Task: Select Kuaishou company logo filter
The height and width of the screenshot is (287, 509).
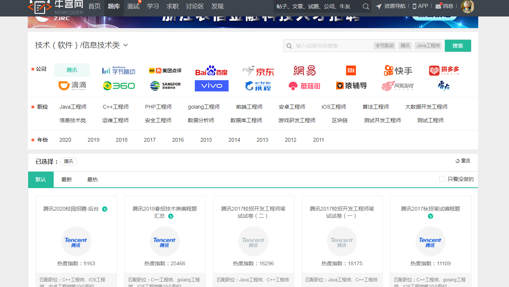Action: pyautogui.click(x=398, y=70)
